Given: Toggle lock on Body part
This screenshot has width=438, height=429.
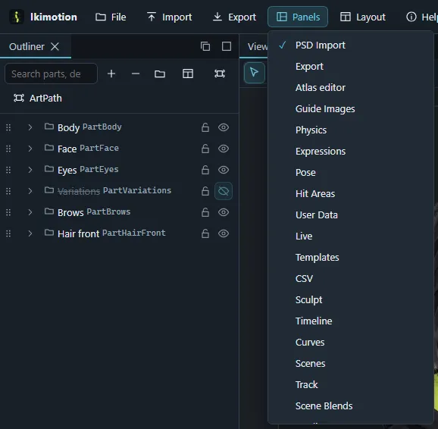Looking at the screenshot, I should pyautogui.click(x=205, y=127).
